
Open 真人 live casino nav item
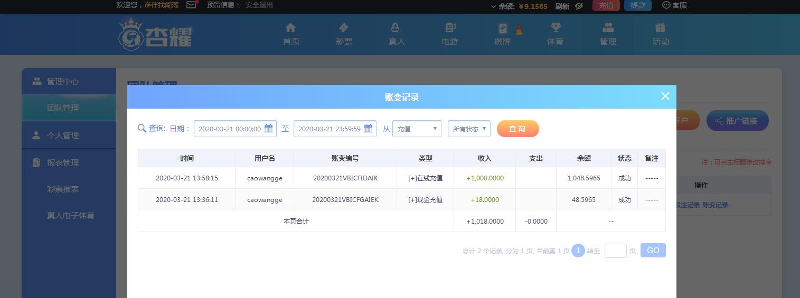click(397, 34)
